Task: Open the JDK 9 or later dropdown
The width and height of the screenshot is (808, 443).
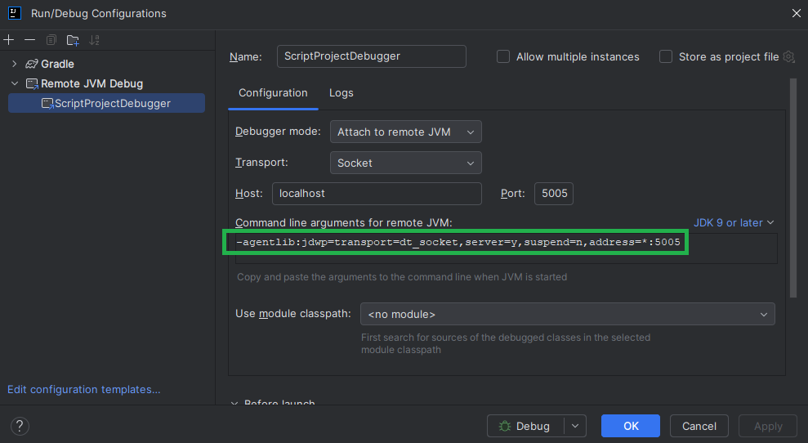Action: [x=734, y=223]
